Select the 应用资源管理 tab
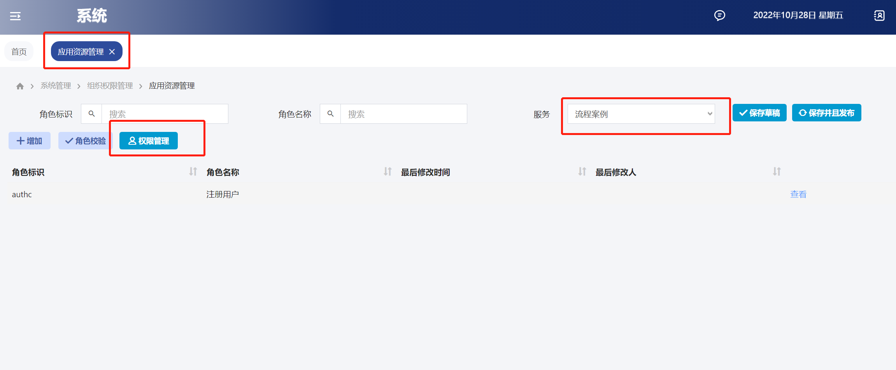Image resolution: width=896 pixels, height=370 pixels. click(x=81, y=52)
